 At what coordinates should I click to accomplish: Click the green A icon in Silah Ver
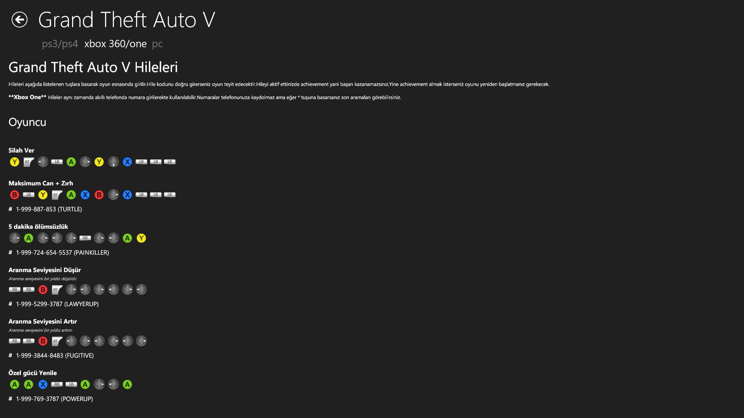pyautogui.click(x=71, y=162)
